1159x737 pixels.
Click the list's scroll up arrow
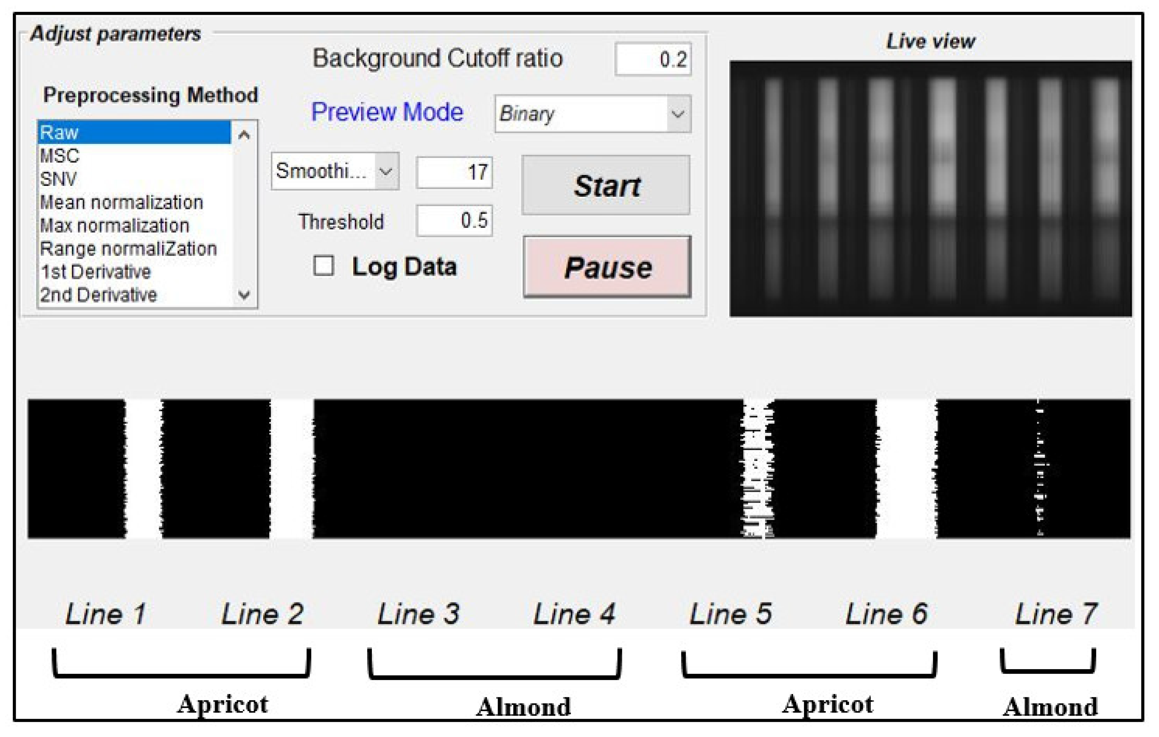point(245,135)
